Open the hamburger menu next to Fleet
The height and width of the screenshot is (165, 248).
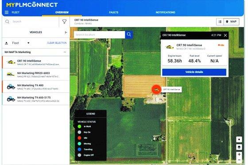point(7,12)
